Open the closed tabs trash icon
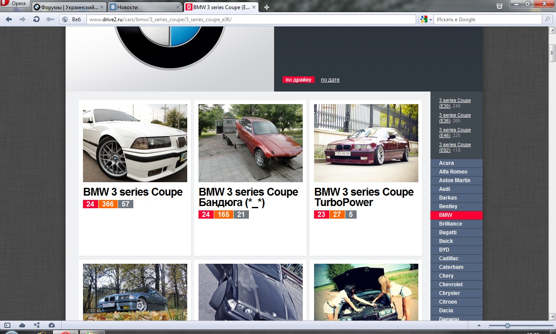This screenshot has height=334, width=556. point(500,6)
